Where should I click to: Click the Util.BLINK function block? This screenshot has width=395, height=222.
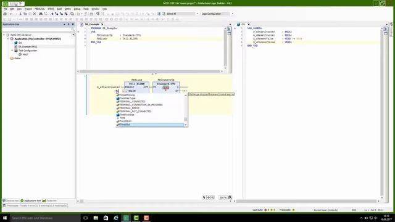pyautogui.click(x=137, y=87)
